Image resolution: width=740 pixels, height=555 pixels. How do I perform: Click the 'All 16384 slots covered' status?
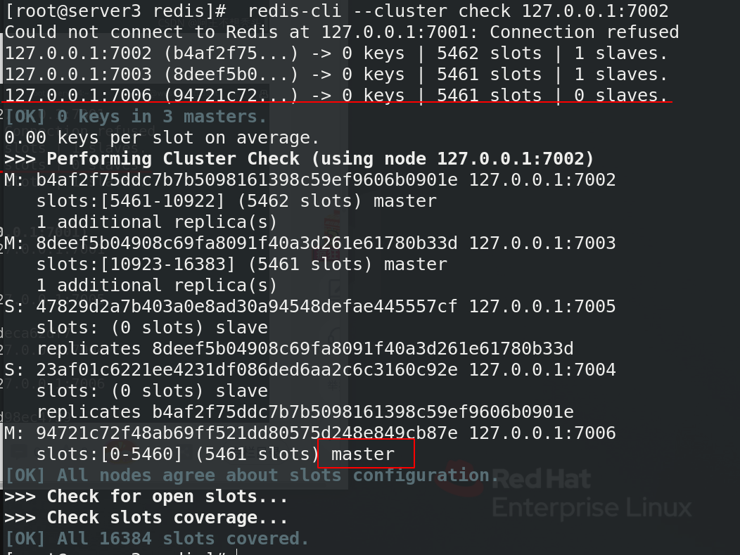pyautogui.click(x=157, y=539)
